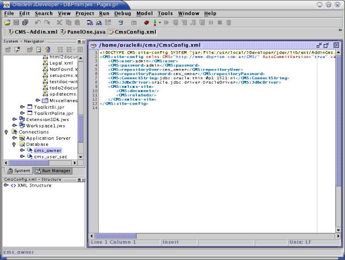Click the Unix: LF line ending indicator

point(300,242)
